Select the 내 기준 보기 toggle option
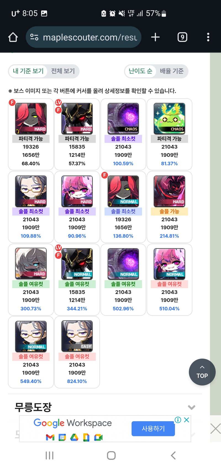The width and height of the screenshot is (221, 468). pyautogui.click(x=28, y=71)
